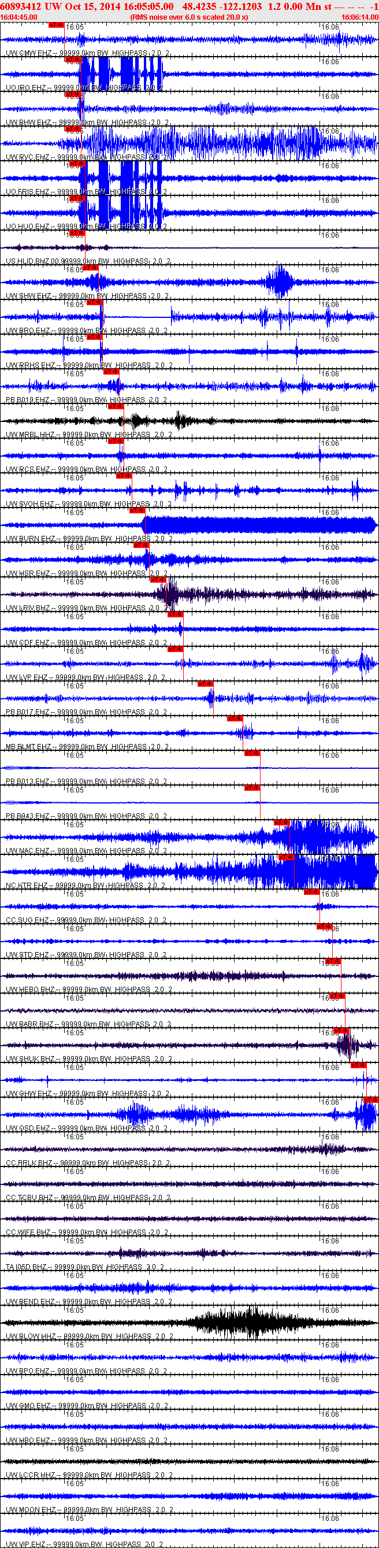Image resolution: width=379 pixels, height=1548 pixels.
Task: Select the end time 16:06:14.00 label
Action: (x=360, y=17)
